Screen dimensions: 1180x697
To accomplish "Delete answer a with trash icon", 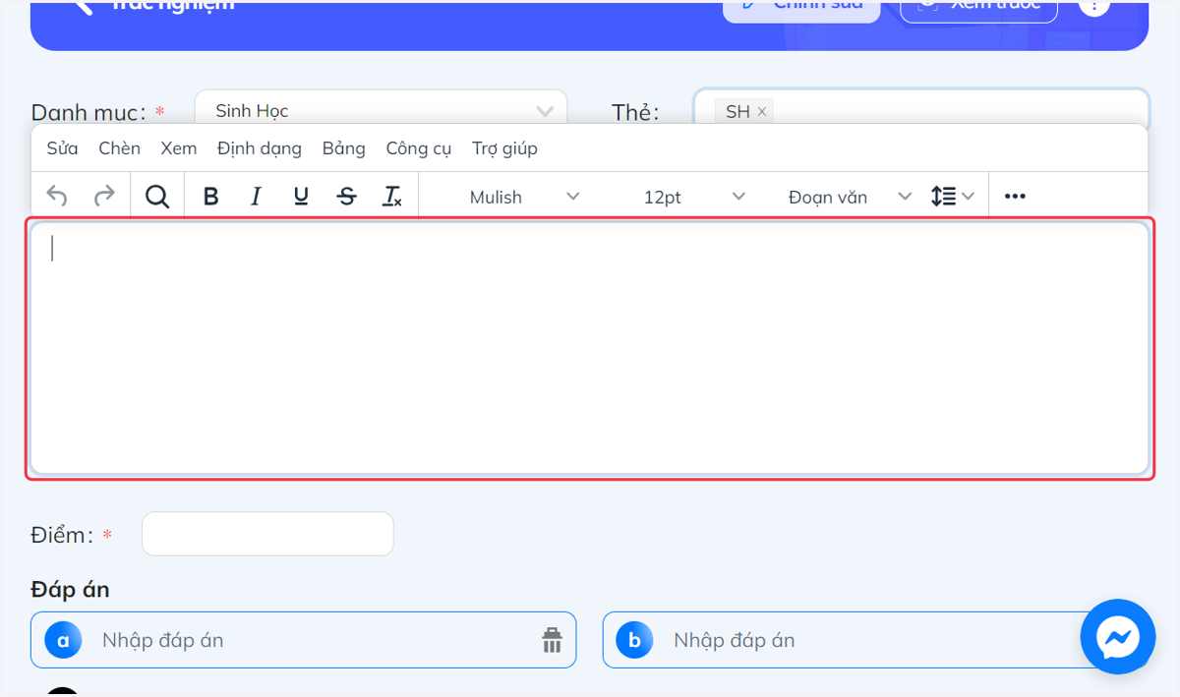I will (x=552, y=640).
